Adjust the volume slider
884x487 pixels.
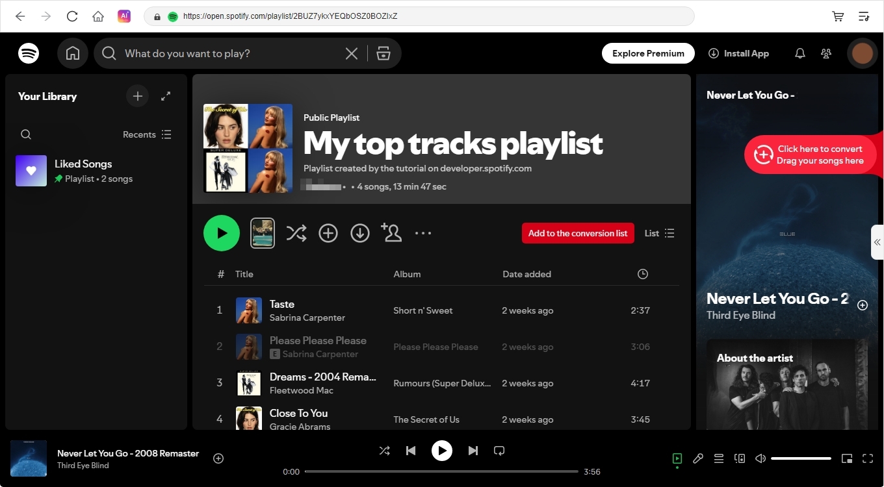[x=801, y=458]
